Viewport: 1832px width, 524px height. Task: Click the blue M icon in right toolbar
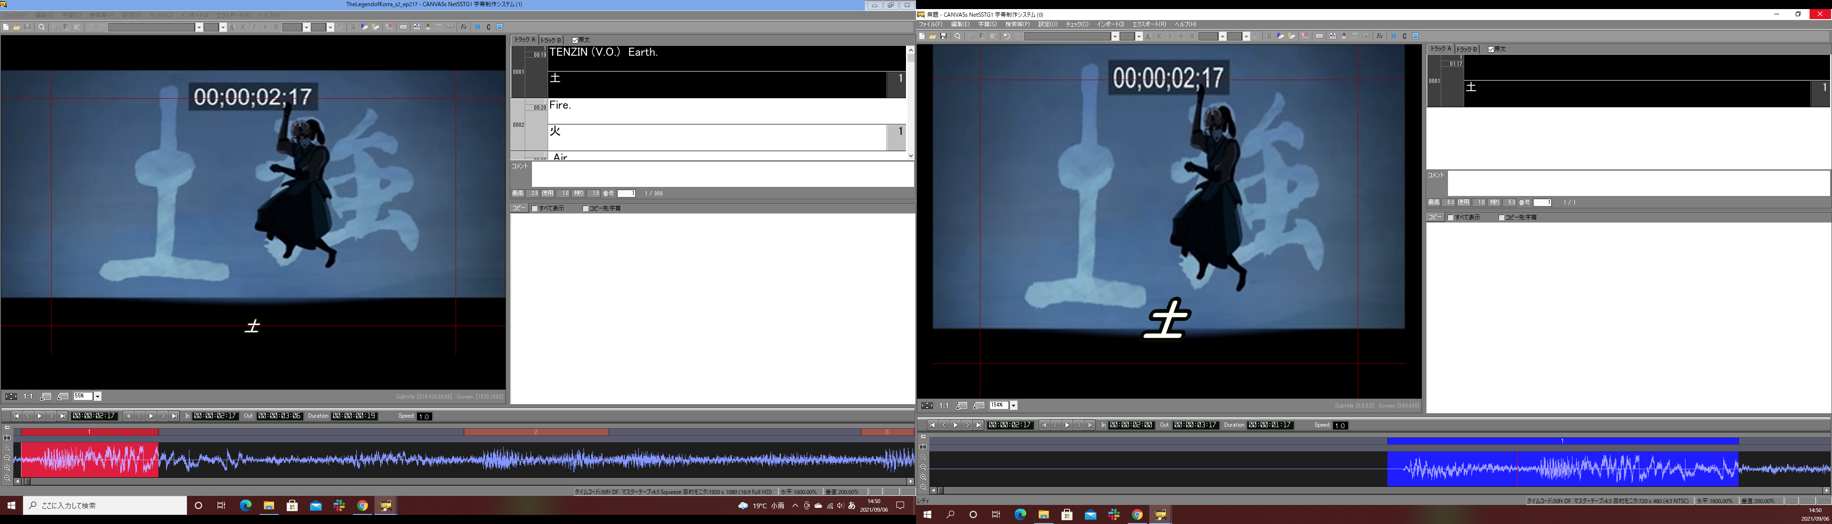click(x=1393, y=36)
